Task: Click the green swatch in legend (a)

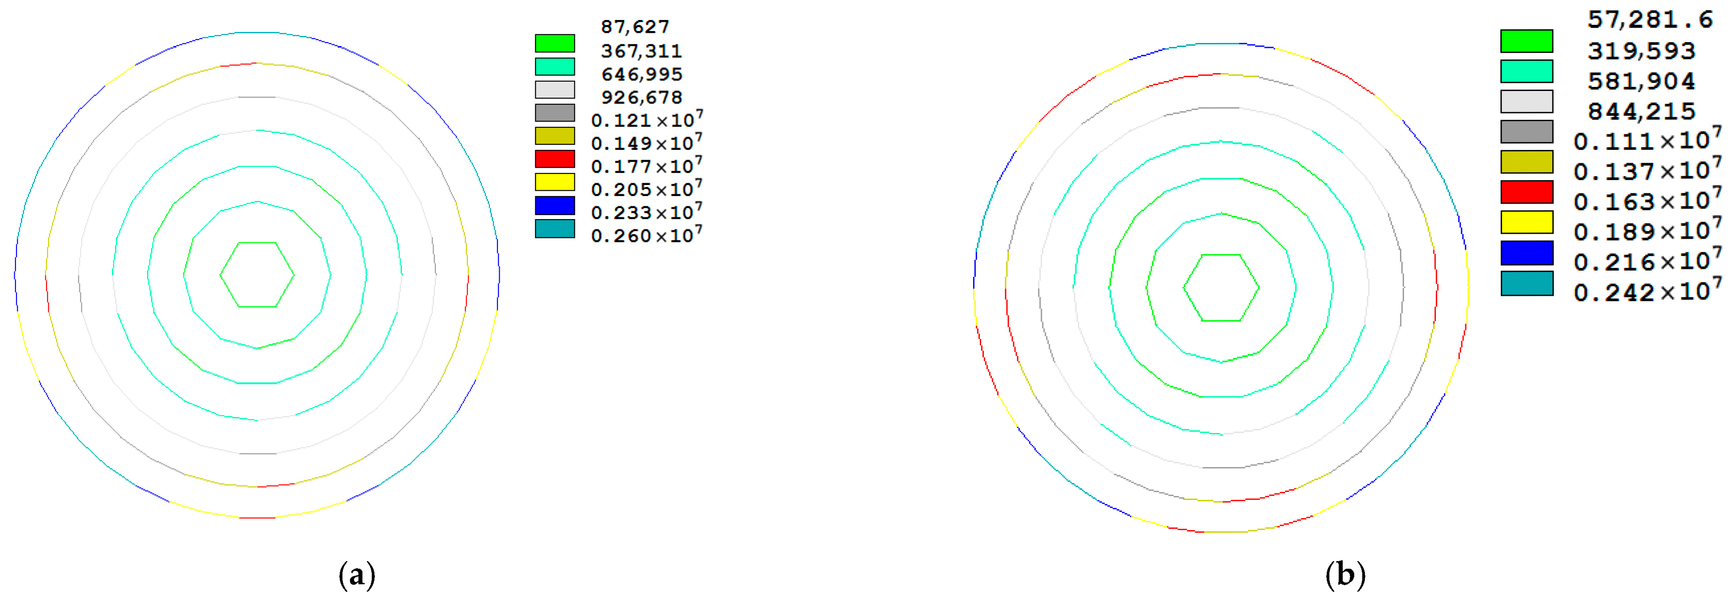Action: 555,43
